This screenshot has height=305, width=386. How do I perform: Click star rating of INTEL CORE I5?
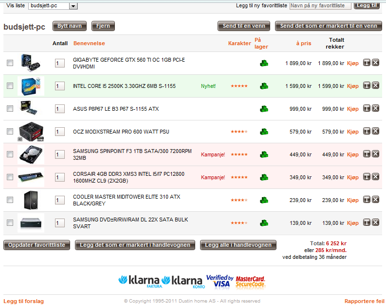239,86
